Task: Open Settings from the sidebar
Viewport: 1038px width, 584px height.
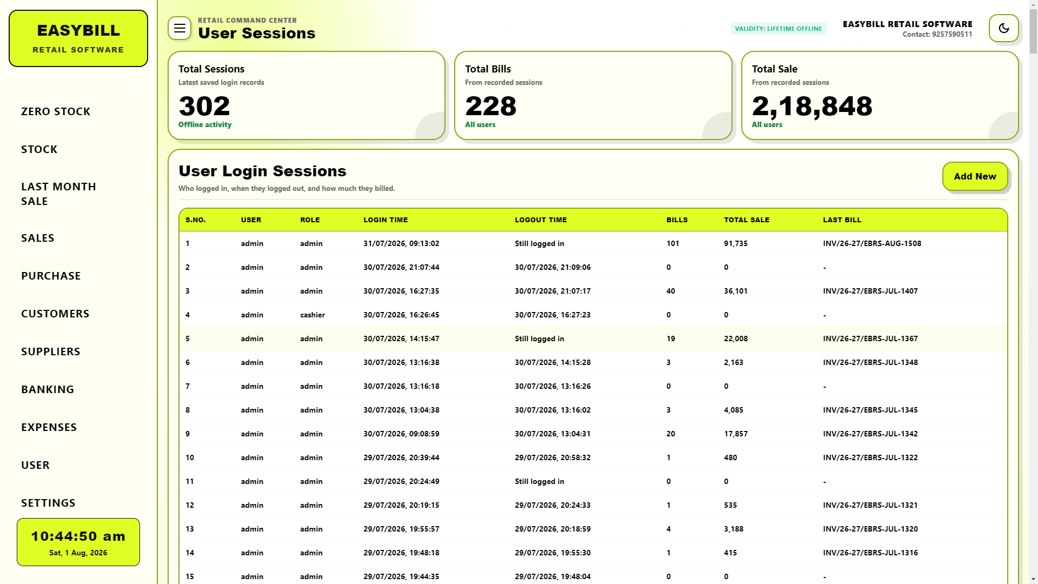Action: (x=49, y=503)
